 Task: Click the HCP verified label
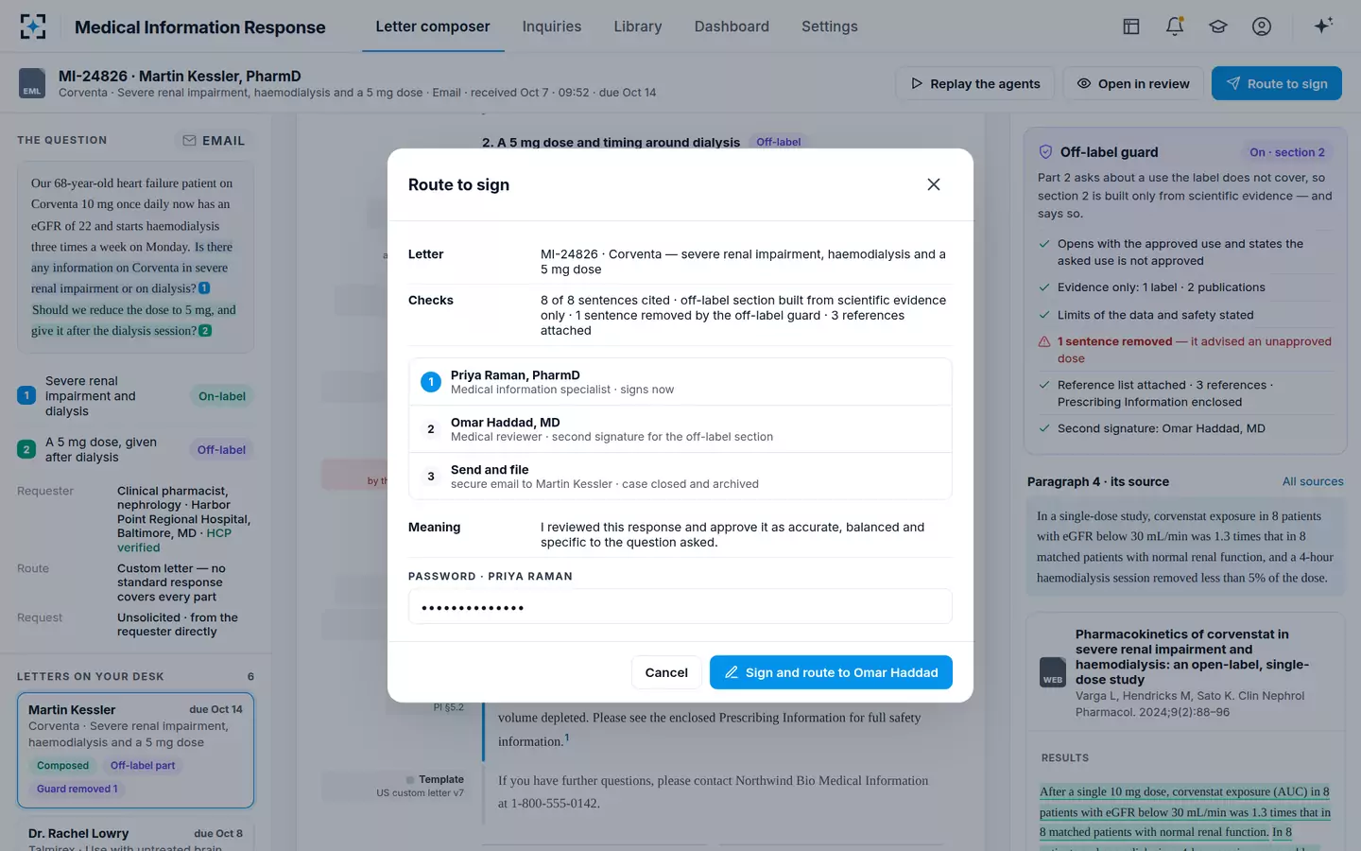[x=174, y=540]
